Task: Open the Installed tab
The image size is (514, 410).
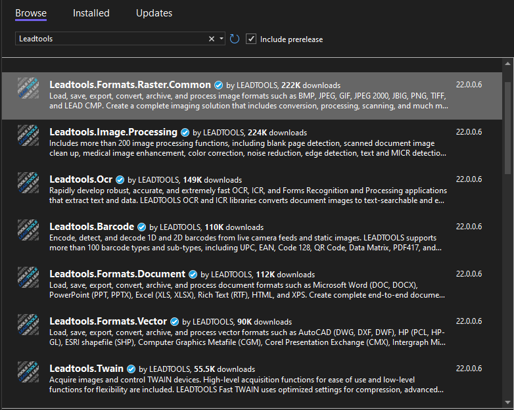Action: pyautogui.click(x=91, y=13)
